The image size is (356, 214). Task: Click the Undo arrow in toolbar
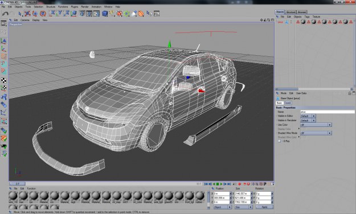pyautogui.click(x=5, y=14)
